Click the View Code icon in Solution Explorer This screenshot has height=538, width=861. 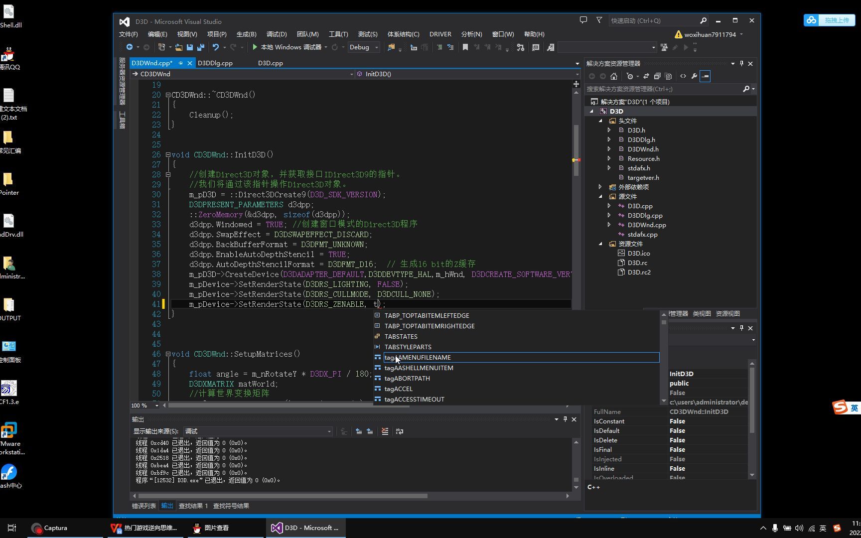pos(683,76)
